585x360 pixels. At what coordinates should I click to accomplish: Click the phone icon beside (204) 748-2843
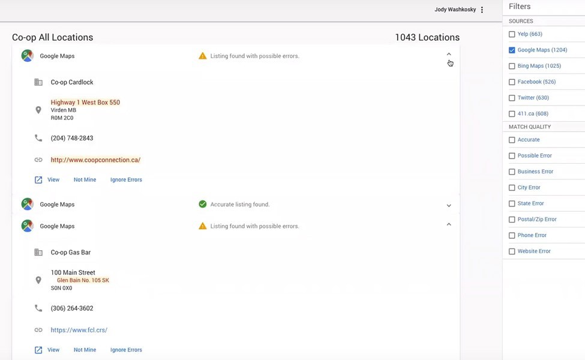(38, 138)
